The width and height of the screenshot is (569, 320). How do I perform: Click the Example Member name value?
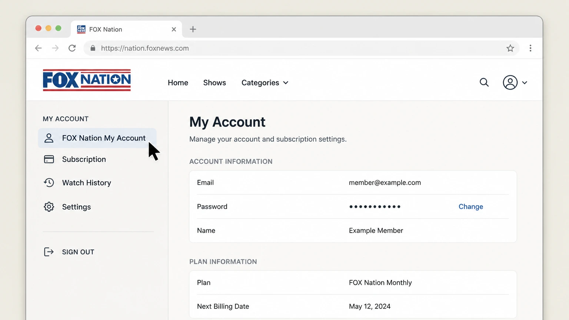376,230
